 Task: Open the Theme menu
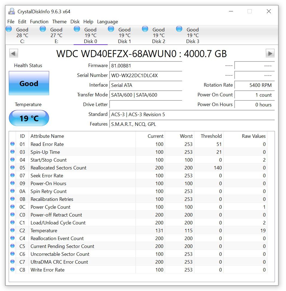coord(59,22)
